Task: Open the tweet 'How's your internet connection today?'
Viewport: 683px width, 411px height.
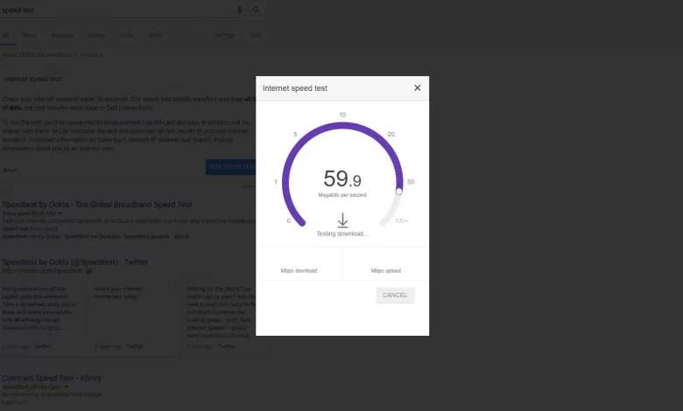Action: [118, 293]
